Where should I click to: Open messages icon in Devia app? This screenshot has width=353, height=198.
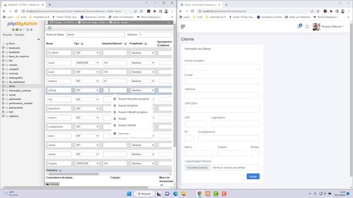(307, 27)
